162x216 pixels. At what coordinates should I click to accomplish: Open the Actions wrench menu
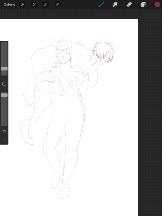point(22,4)
